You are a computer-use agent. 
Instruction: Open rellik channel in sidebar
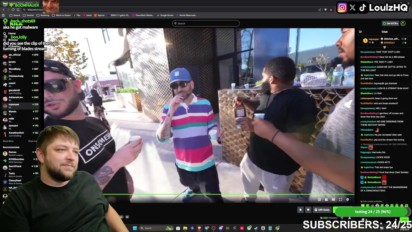(x=20, y=120)
